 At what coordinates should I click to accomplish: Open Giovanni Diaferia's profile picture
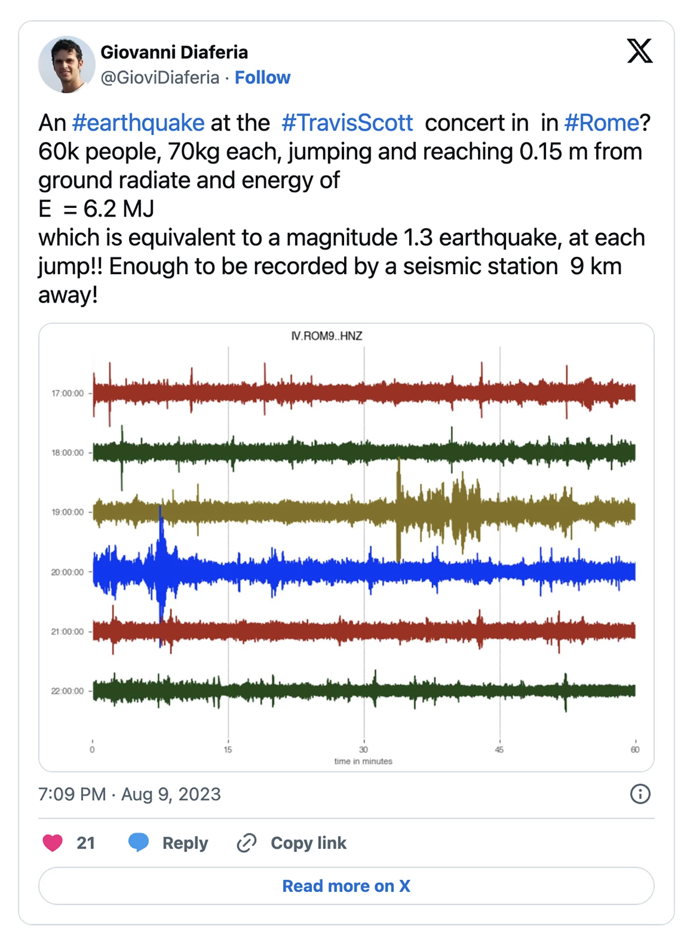tap(67, 64)
